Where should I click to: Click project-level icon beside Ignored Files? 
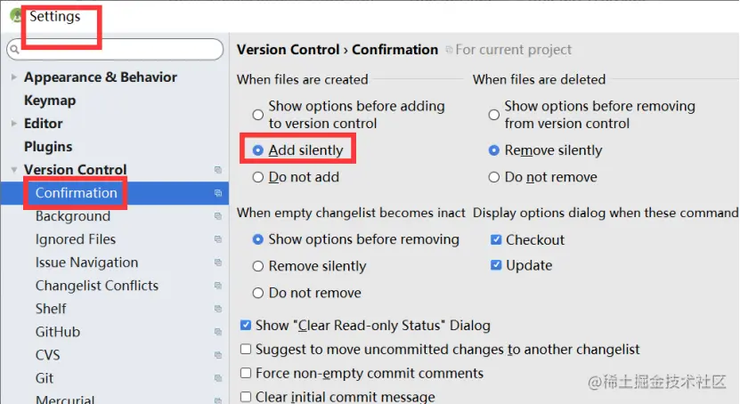coord(218,239)
